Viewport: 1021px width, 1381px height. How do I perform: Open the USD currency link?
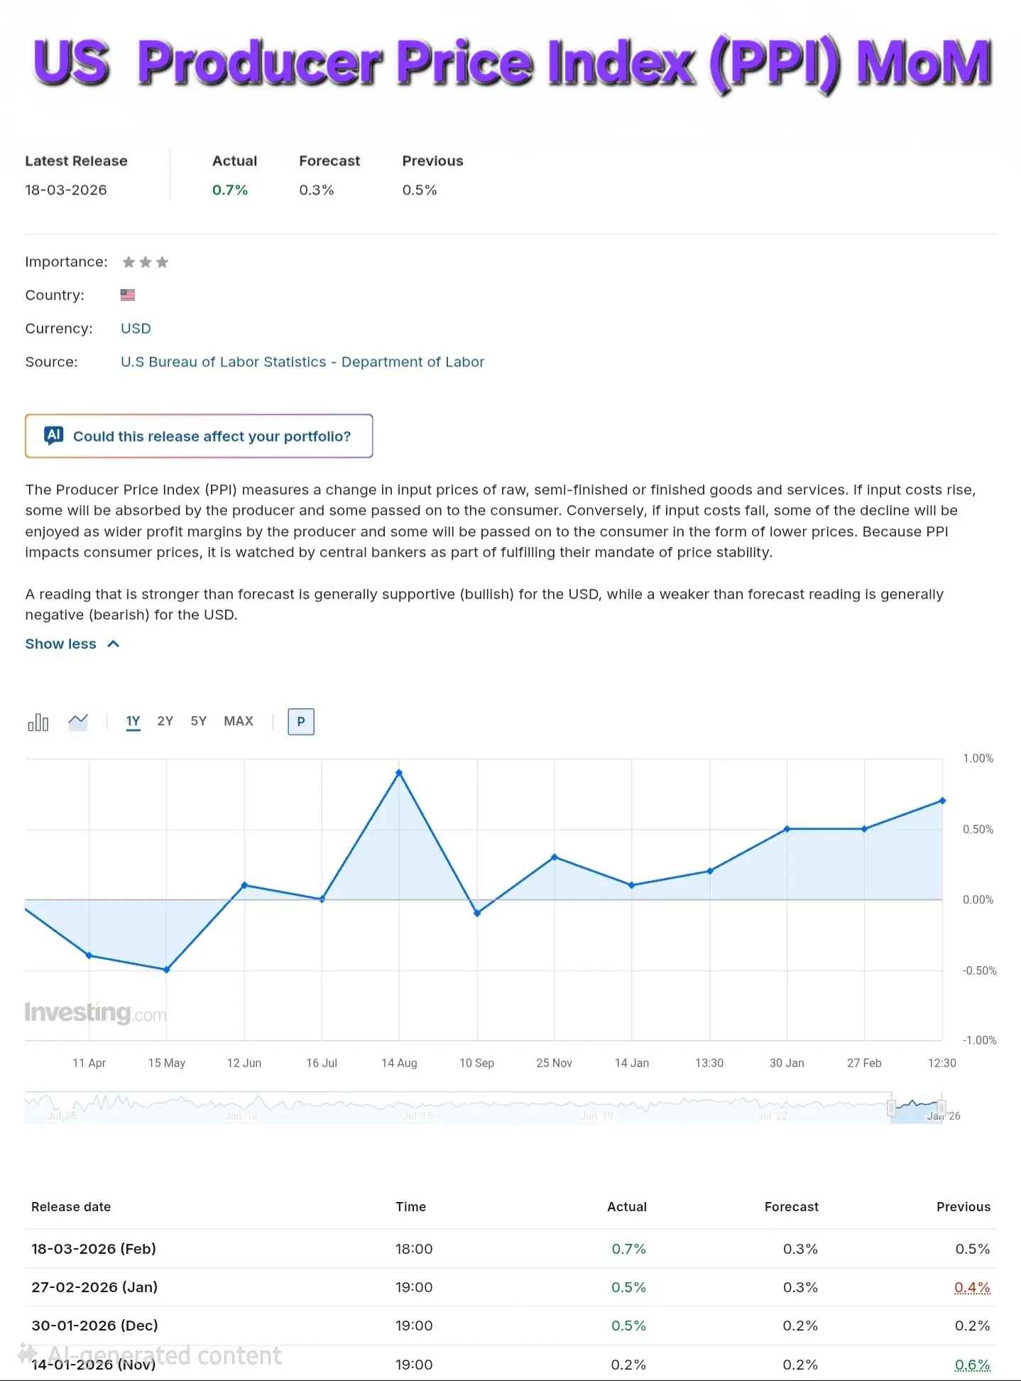point(136,328)
